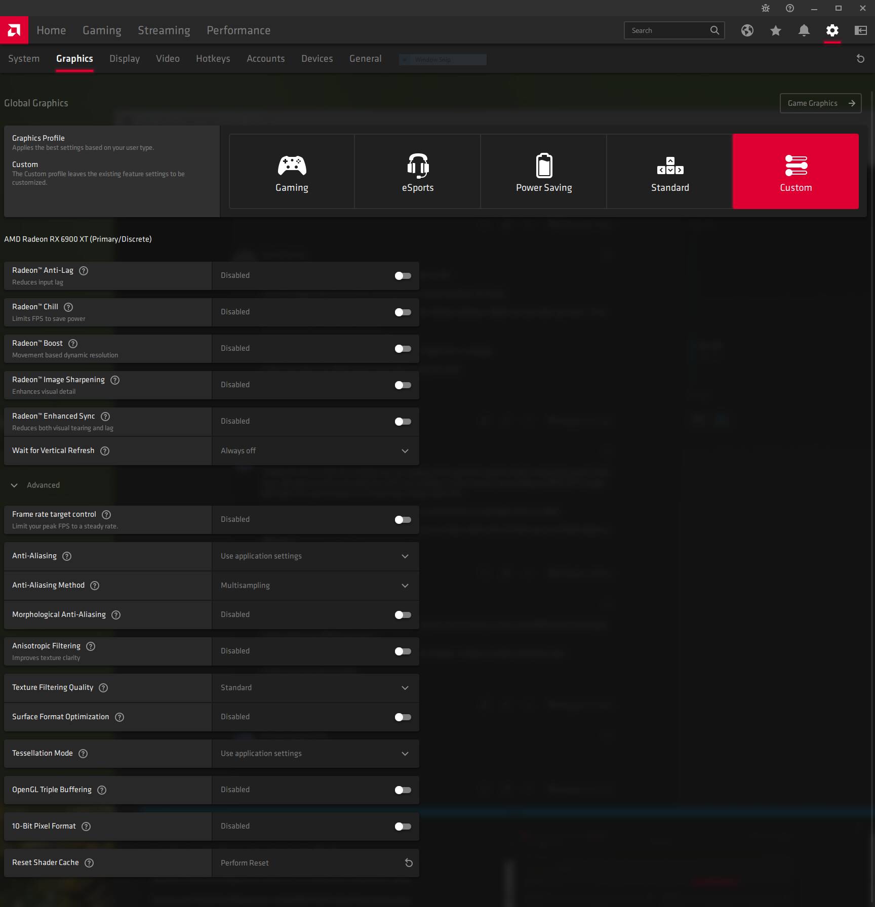Image resolution: width=875 pixels, height=907 pixels.
Task: Enable Radeon Image Sharpening toggle
Action: [x=403, y=385]
